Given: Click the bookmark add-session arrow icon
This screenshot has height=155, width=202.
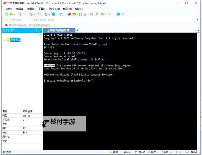Looking at the screenshot, I should (7, 25).
